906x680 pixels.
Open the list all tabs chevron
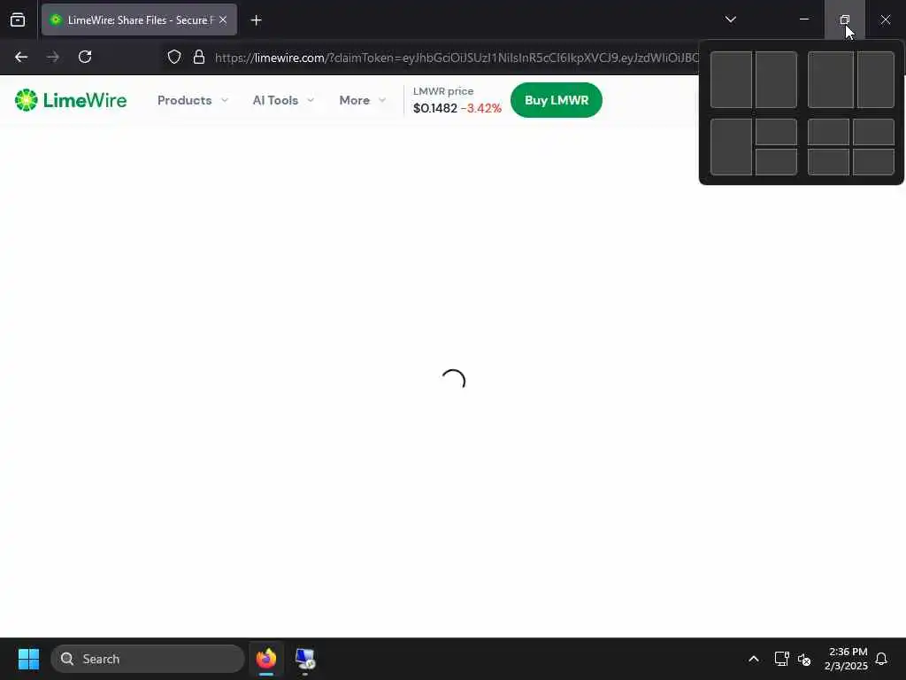click(x=730, y=19)
